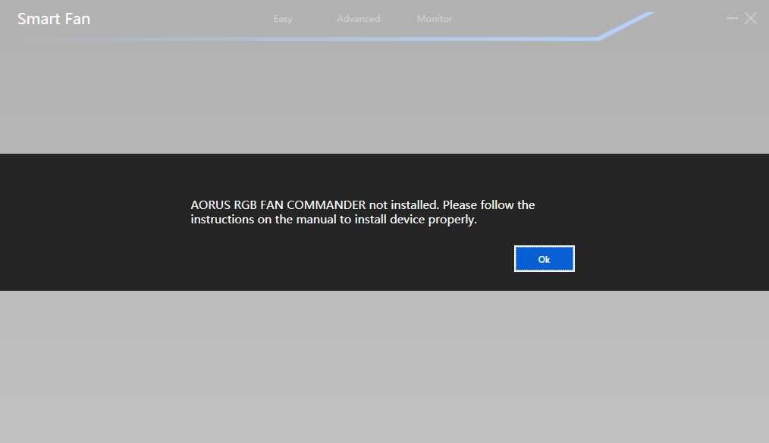Open the Advanced tab
Viewport: 769px width, 443px height.
coord(358,19)
